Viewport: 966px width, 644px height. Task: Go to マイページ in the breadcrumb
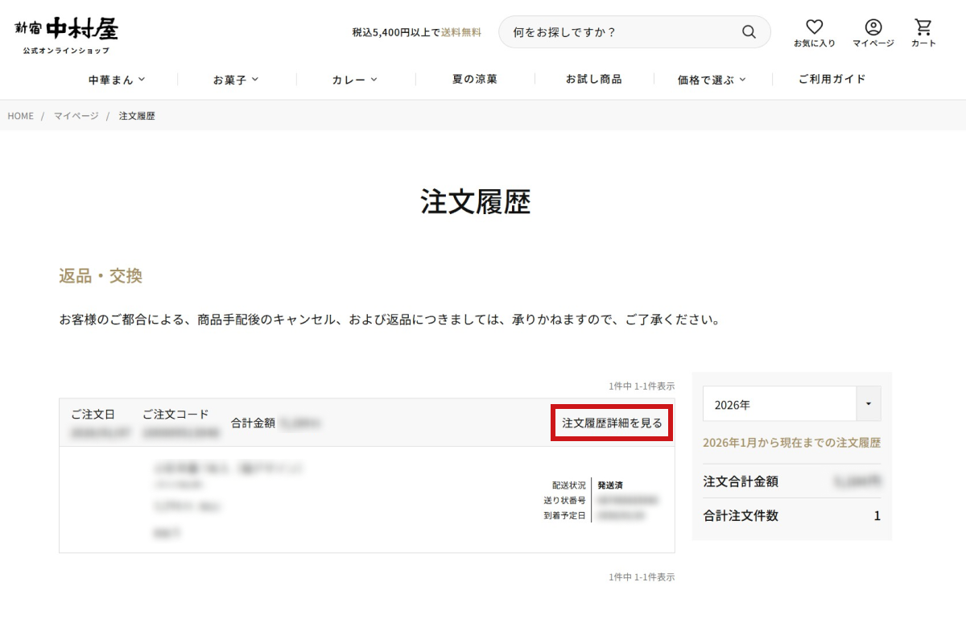76,116
